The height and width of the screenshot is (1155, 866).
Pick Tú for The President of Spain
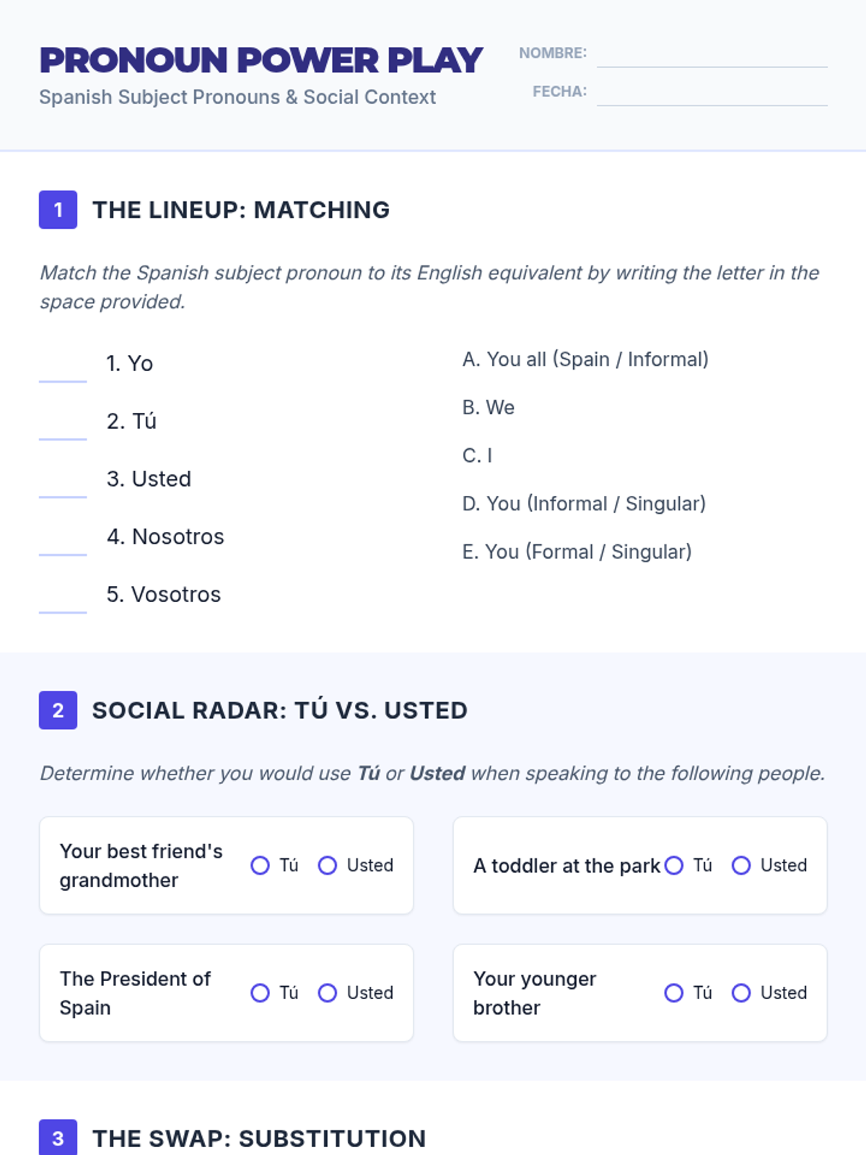[x=260, y=993]
